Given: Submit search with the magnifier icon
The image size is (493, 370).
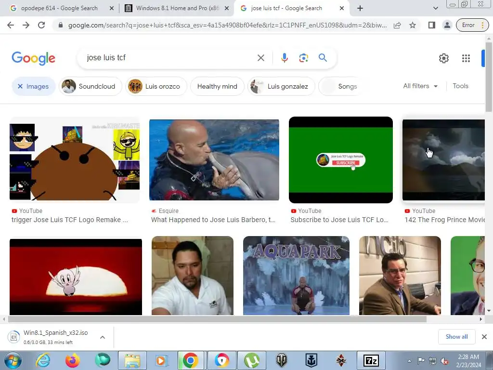Looking at the screenshot, I should pos(323,58).
